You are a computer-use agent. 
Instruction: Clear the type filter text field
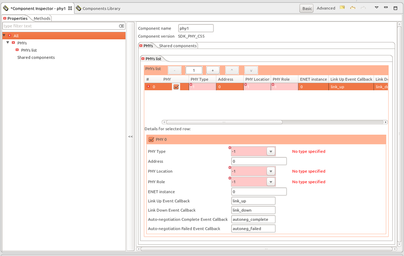pos(121,26)
